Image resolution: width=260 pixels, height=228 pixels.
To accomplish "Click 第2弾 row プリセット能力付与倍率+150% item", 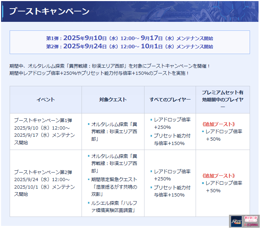I will pyautogui.click(x=171, y=191).
